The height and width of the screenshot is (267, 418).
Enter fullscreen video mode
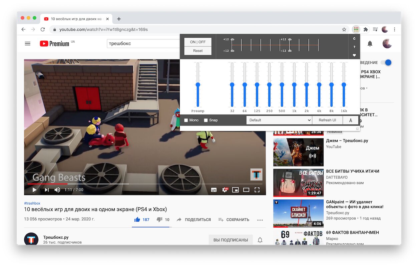[x=257, y=190]
